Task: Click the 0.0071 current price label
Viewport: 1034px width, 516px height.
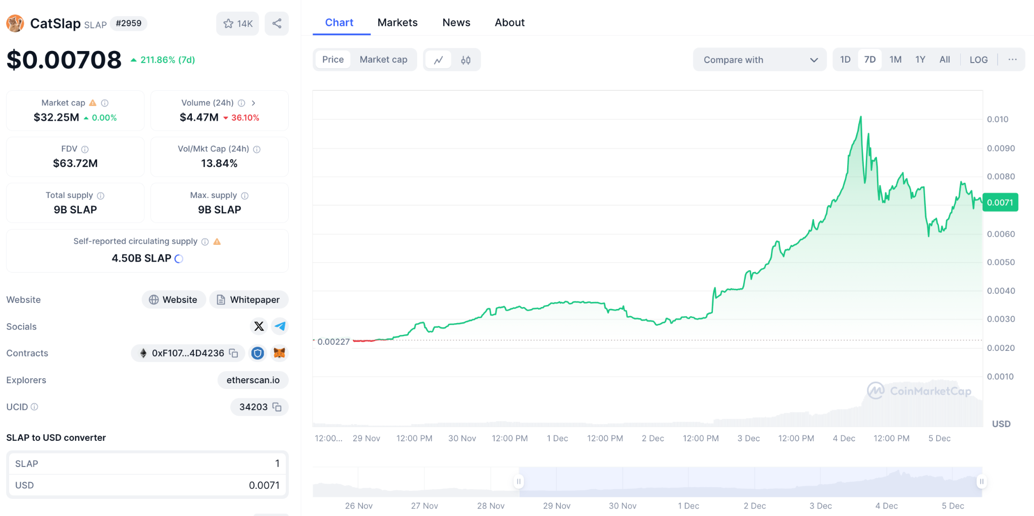Action: coord(1000,202)
